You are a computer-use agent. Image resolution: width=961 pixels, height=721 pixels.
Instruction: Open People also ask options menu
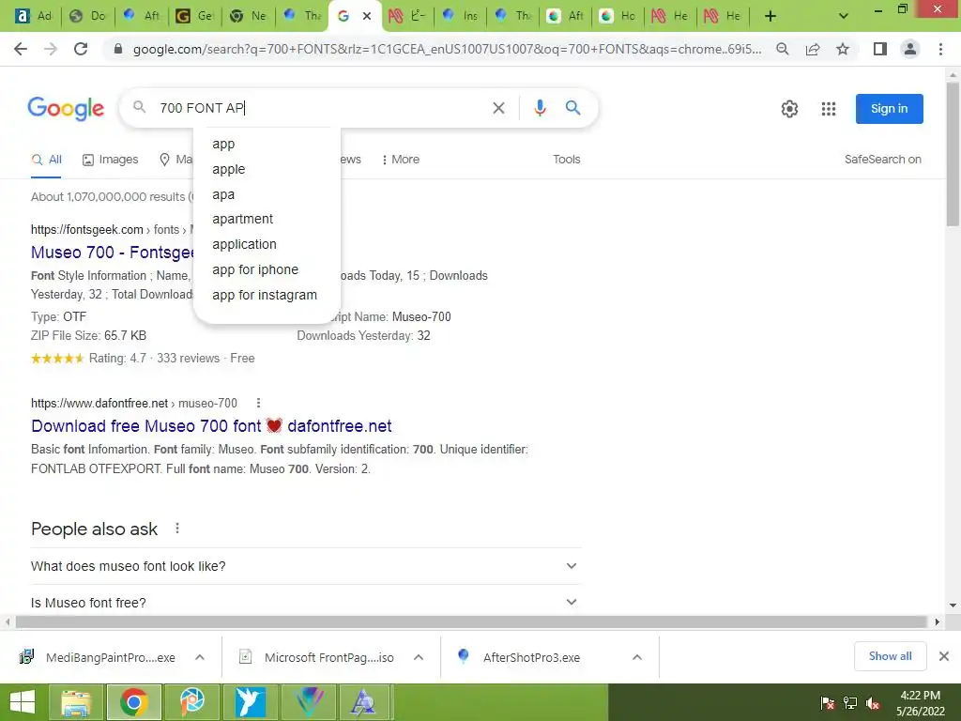(x=177, y=528)
